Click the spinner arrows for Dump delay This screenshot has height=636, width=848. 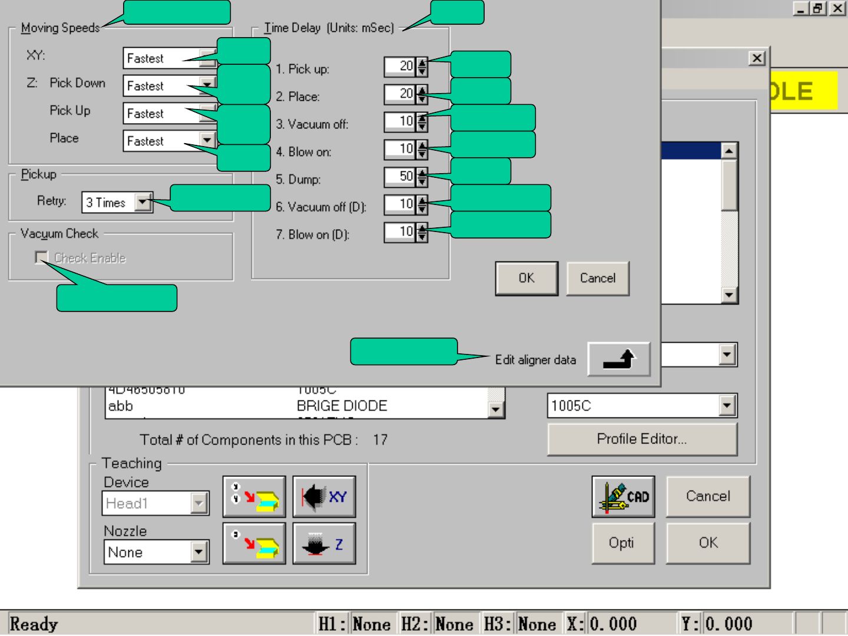(422, 177)
